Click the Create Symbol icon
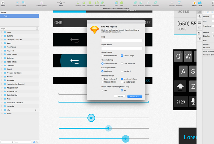214x144 pixels. click(x=41, y=3)
